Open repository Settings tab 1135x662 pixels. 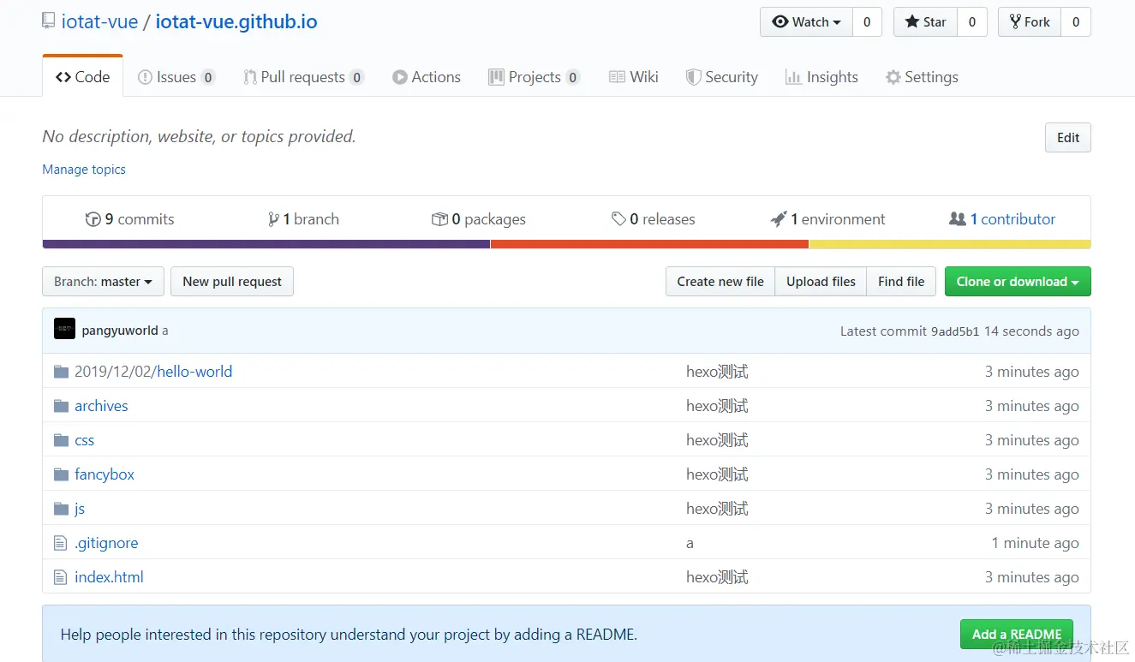pyautogui.click(x=922, y=77)
